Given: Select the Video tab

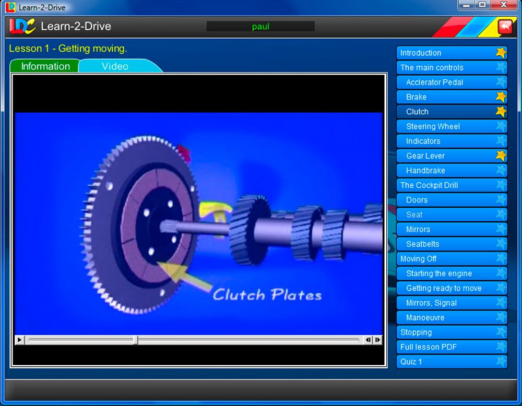Looking at the screenshot, I should (x=115, y=66).
